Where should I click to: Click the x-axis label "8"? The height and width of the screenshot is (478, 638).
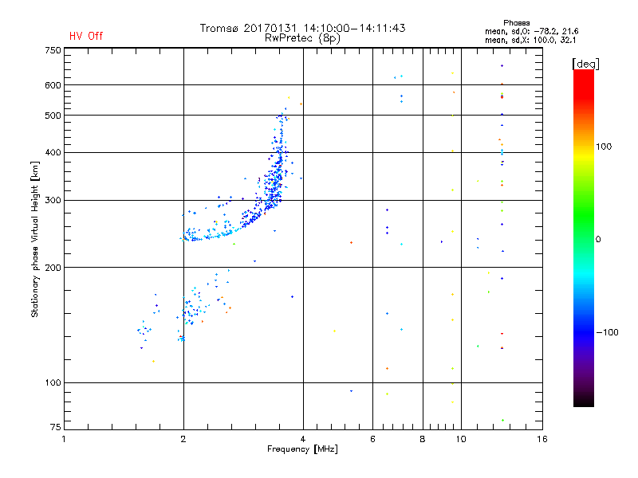point(423,439)
